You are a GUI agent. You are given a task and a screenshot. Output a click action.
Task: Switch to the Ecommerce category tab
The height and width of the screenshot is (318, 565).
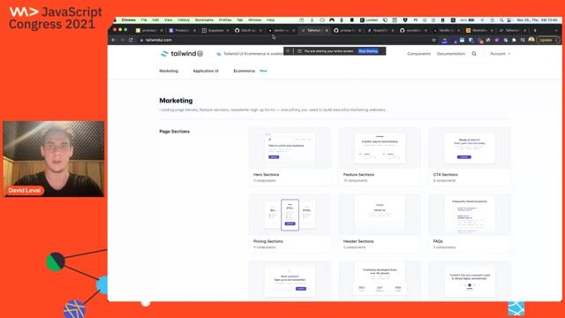click(x=245, y=71)
